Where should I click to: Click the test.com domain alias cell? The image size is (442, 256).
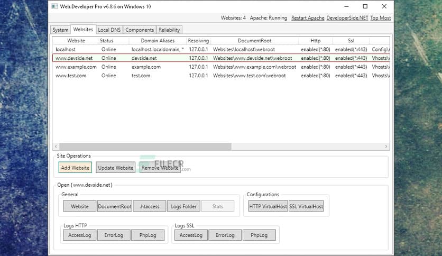141,76
